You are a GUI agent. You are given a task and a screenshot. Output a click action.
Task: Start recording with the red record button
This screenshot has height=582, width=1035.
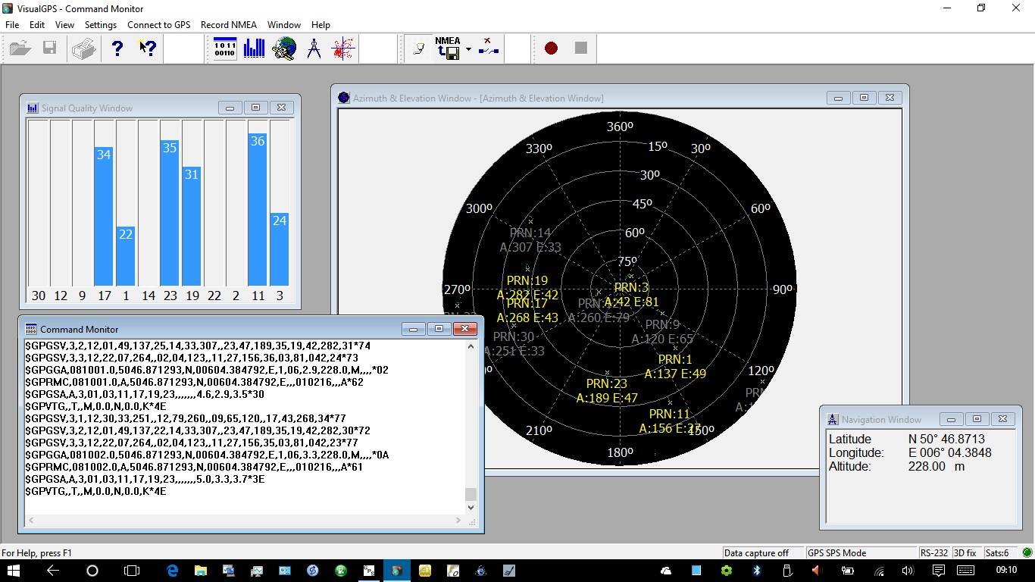[x=551, y=48]
